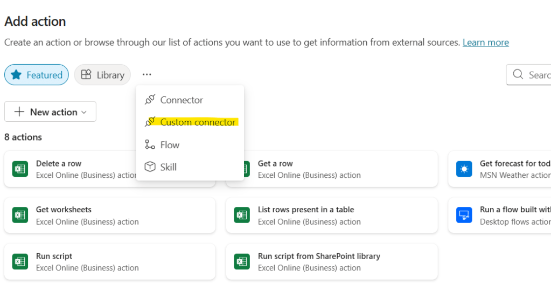Click the MSN Weather sun icon

click(464, 169)
